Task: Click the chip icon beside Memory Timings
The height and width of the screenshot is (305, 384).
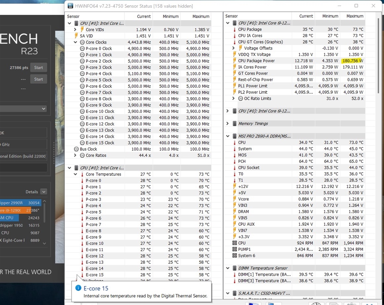Action: click(234, 123)
